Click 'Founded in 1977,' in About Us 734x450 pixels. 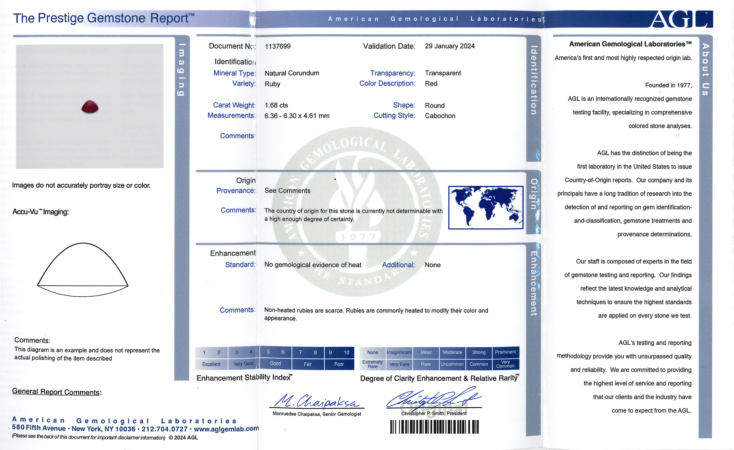pyautogui.click(x=669, y=85)
